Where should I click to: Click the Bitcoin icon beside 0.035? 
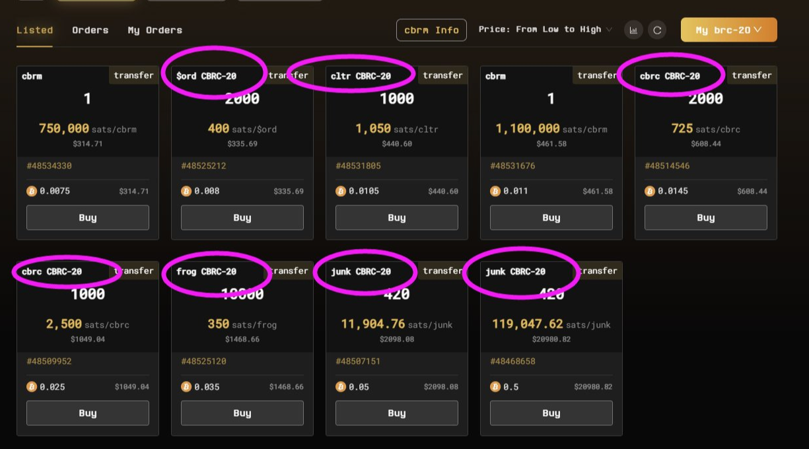pyautogui.click(x=186, y=387)
